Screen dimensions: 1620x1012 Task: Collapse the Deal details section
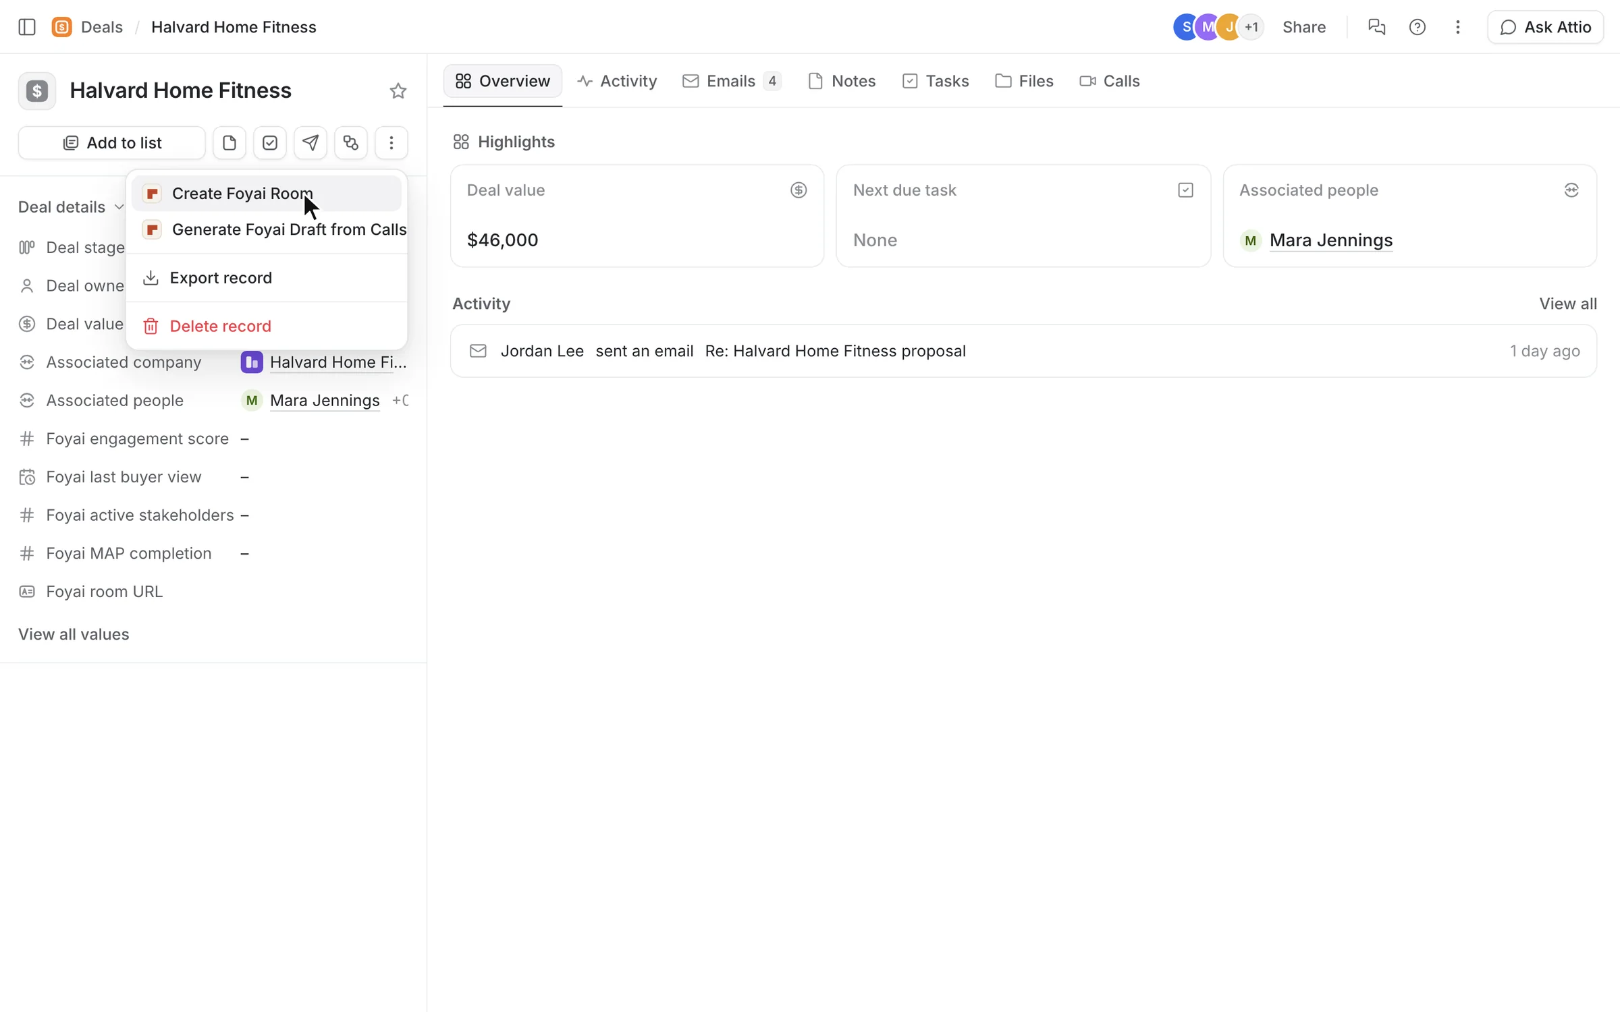click(x=71, y=207)
